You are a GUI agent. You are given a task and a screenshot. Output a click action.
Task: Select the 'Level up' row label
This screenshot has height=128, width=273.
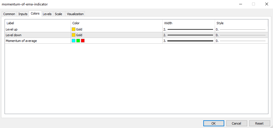tap(11, 29)
